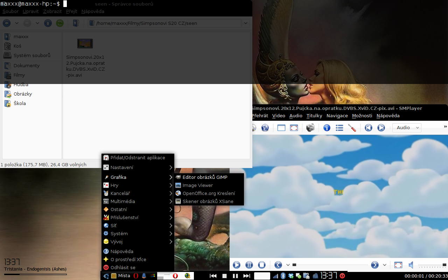
Task: Show file information in SMPlayer
Action: click(327, 128)
